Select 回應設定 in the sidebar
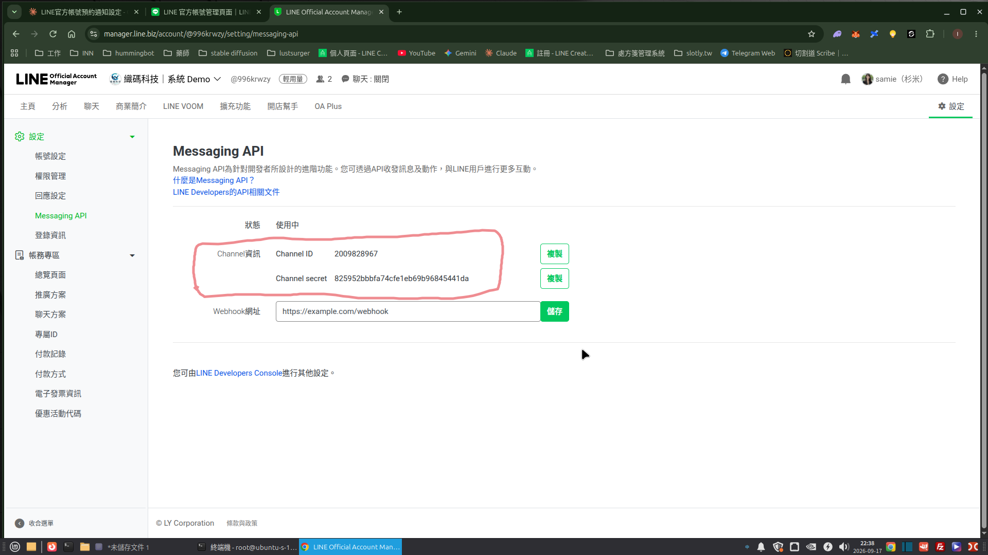 tap(50, 196)
